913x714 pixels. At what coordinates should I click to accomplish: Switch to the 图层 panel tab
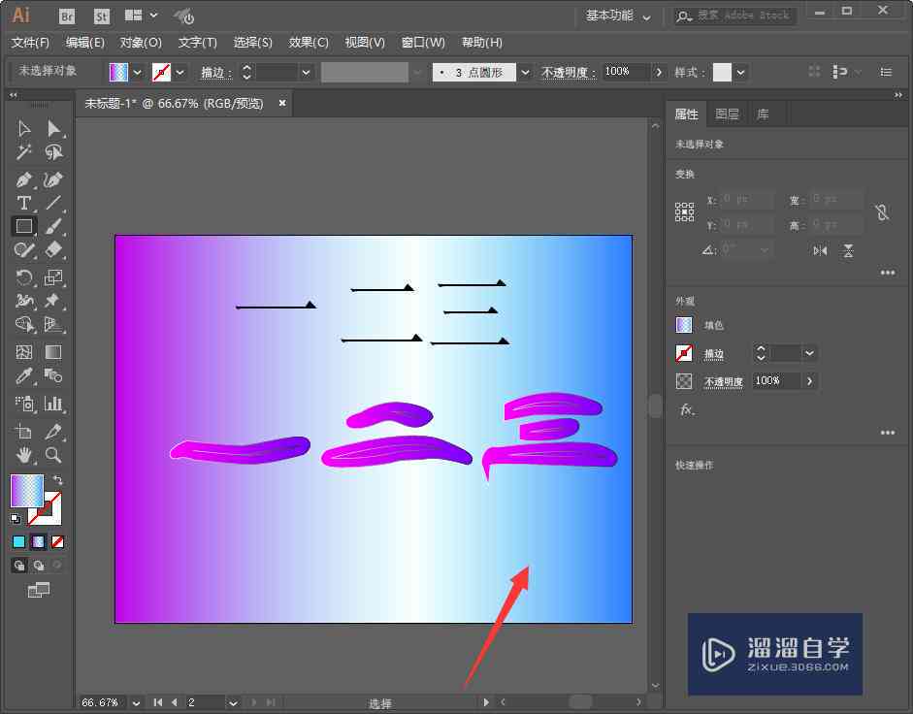click(727, 114)
